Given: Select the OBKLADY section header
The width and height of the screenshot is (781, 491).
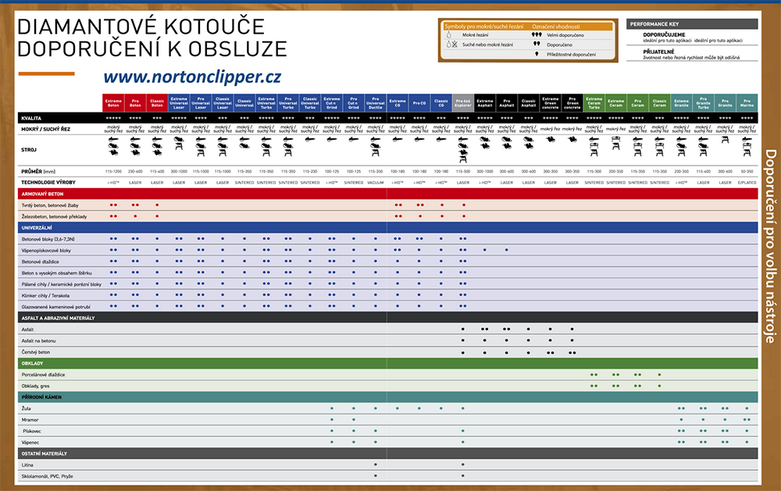Looking at the screenshot, I should [387, 363].
